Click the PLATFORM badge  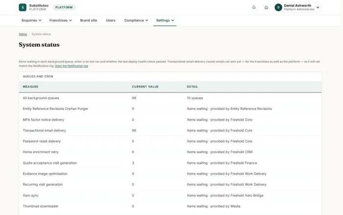click(64, 7)
